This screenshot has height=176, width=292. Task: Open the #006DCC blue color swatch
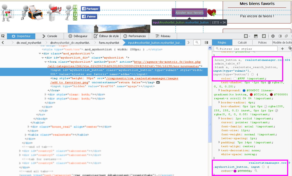click(244, 90)
